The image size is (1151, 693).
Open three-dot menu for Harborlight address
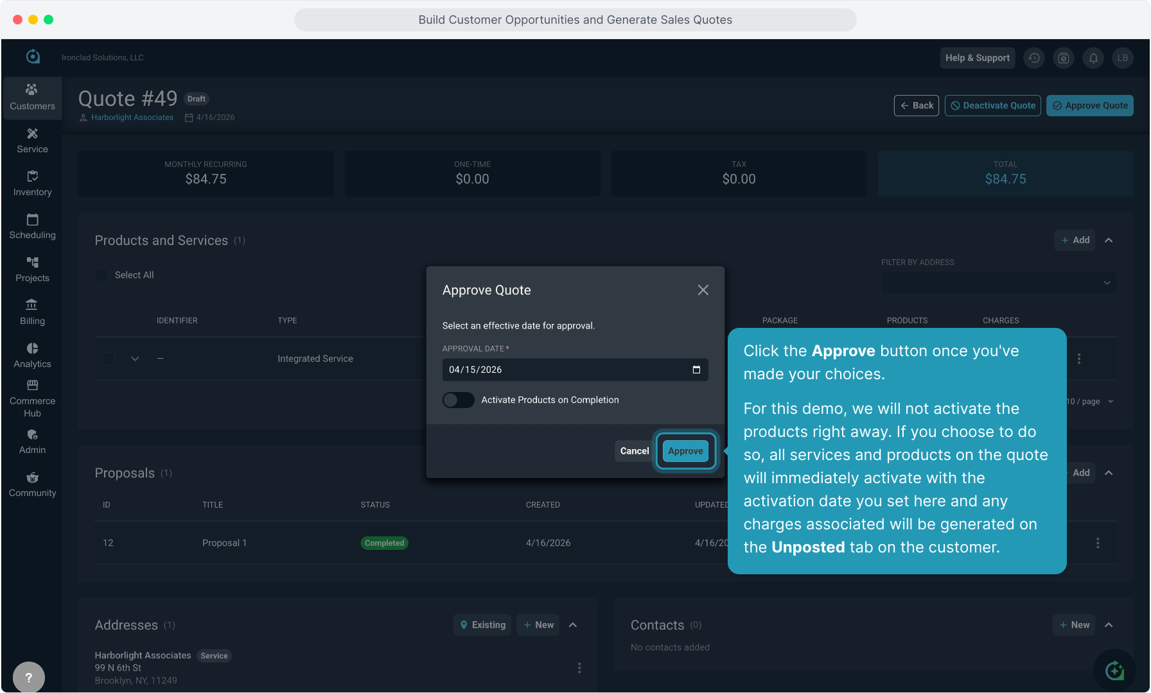coord(579,668)
